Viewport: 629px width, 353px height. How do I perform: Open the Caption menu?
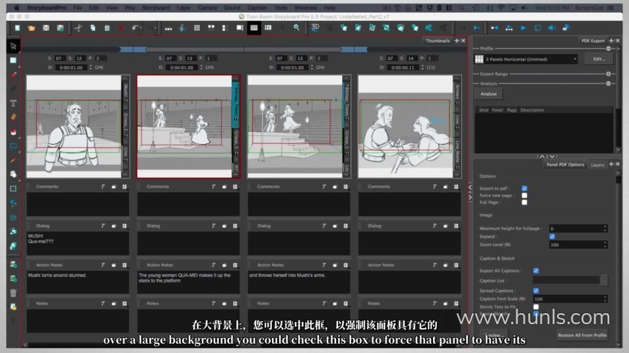257,8
